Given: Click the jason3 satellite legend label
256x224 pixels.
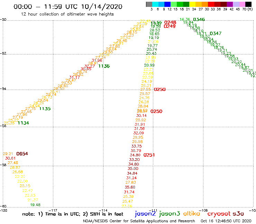Looking at the screenshot, I should [x=170, y=214].
